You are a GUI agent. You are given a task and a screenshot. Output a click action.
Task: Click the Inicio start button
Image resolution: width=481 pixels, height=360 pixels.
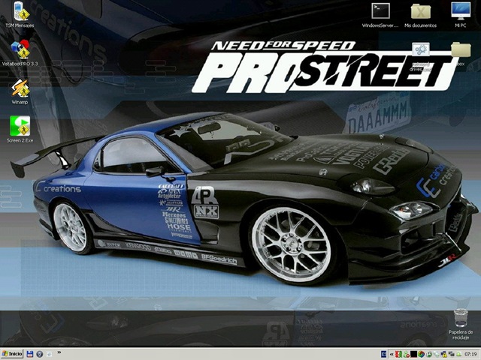pyautogui.click(x=12, y=354)
